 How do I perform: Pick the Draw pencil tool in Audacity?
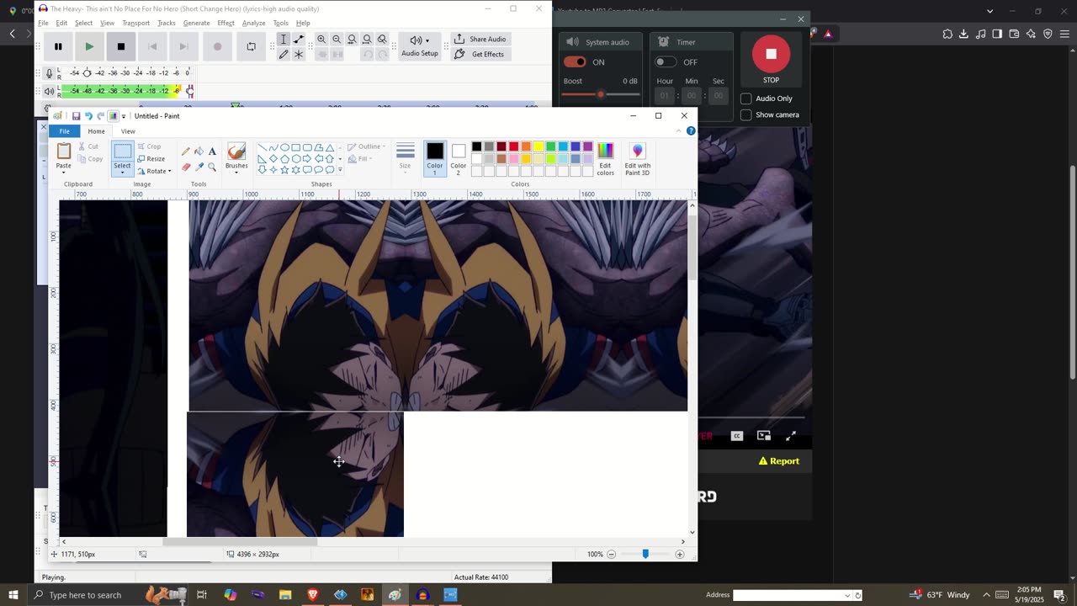click(x=284, y=54)
